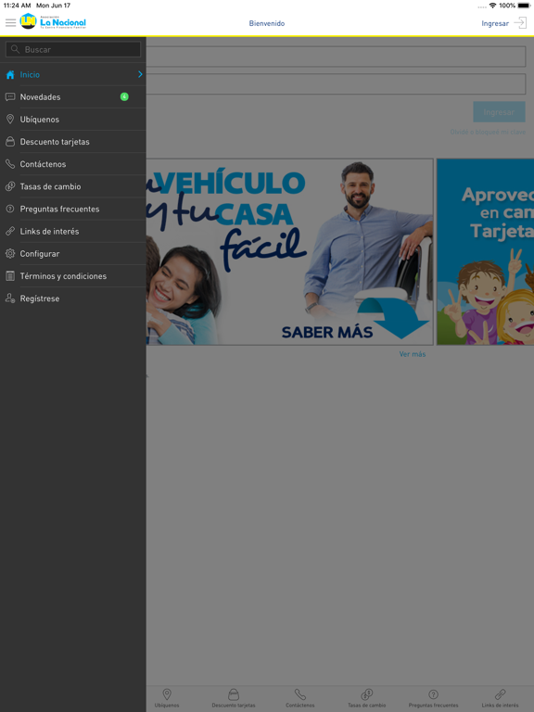Click the Contáctenos phone icon in sidebar
Viewport: 534px width, 712px height.
tap(10, 164)
